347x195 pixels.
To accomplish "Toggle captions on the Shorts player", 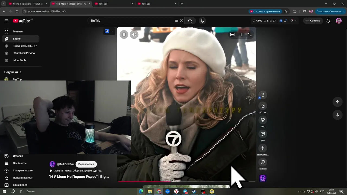I will click(x=232, y=34).
